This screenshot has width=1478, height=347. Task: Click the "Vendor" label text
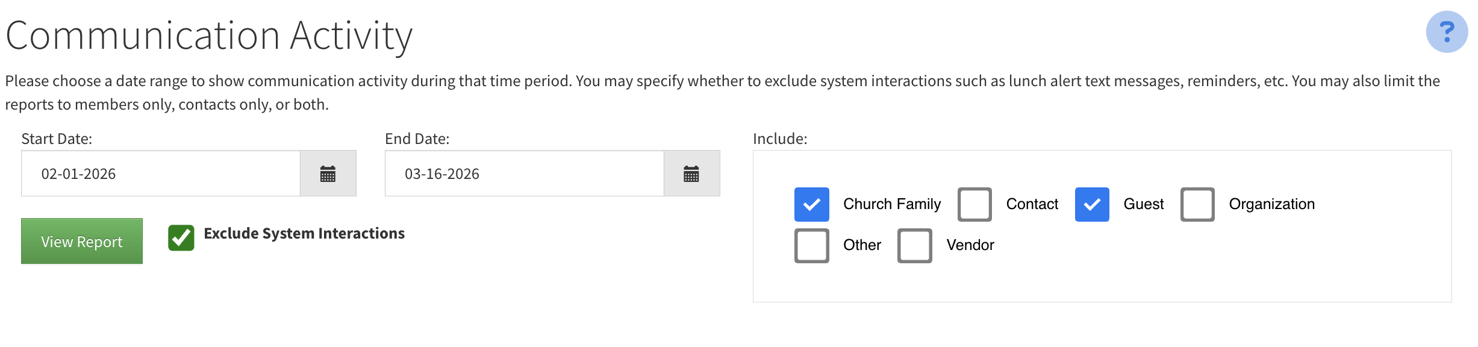coord(970,246)
